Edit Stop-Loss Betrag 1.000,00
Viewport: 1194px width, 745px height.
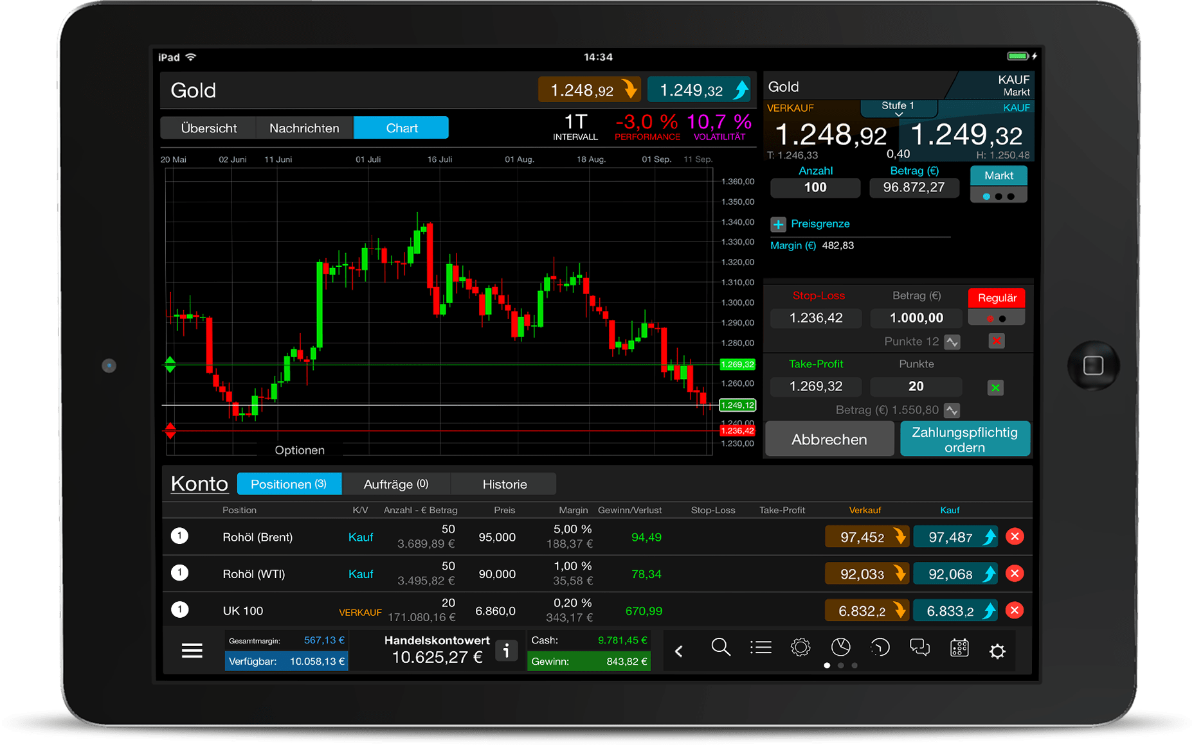916,318
